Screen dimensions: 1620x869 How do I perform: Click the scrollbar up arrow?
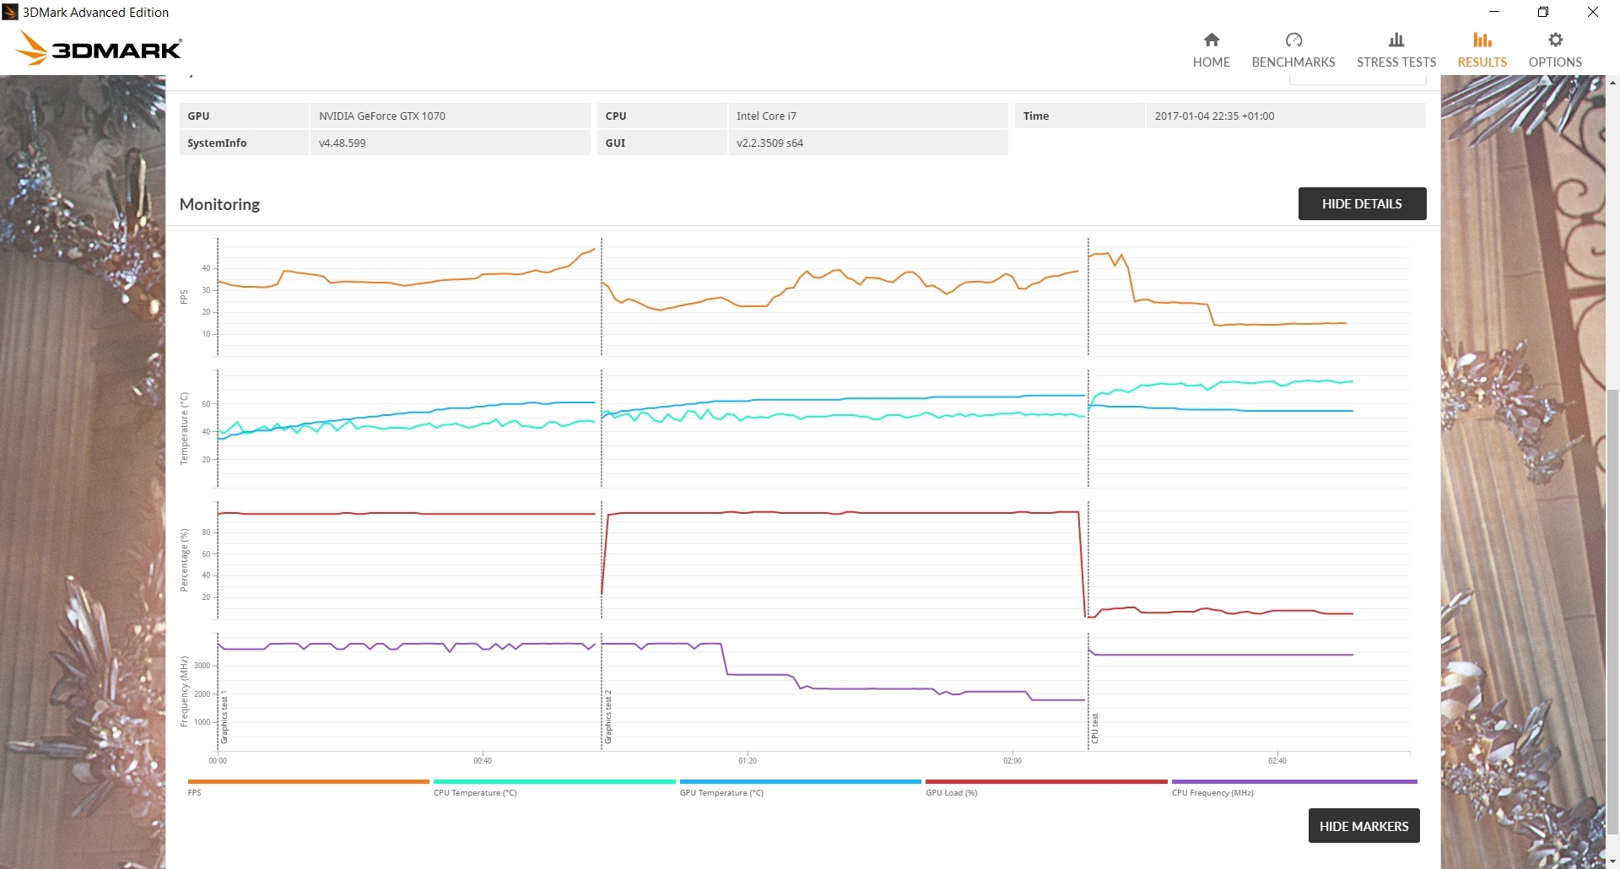(1612, 83)
